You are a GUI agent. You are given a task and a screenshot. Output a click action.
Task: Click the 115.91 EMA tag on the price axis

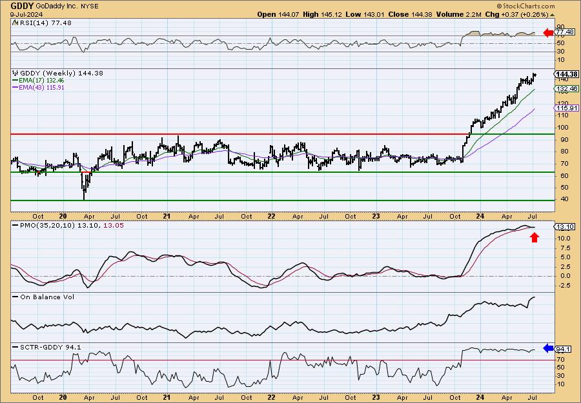tap(567, 108)
